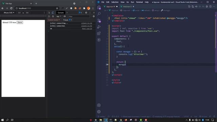The image size is (217, 122).
Task: Open the iPhone 5/SE device dropdown
Action: (9, 13)
